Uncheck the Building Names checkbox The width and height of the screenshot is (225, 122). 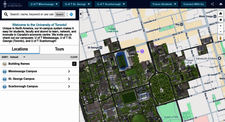click(74, 64)
